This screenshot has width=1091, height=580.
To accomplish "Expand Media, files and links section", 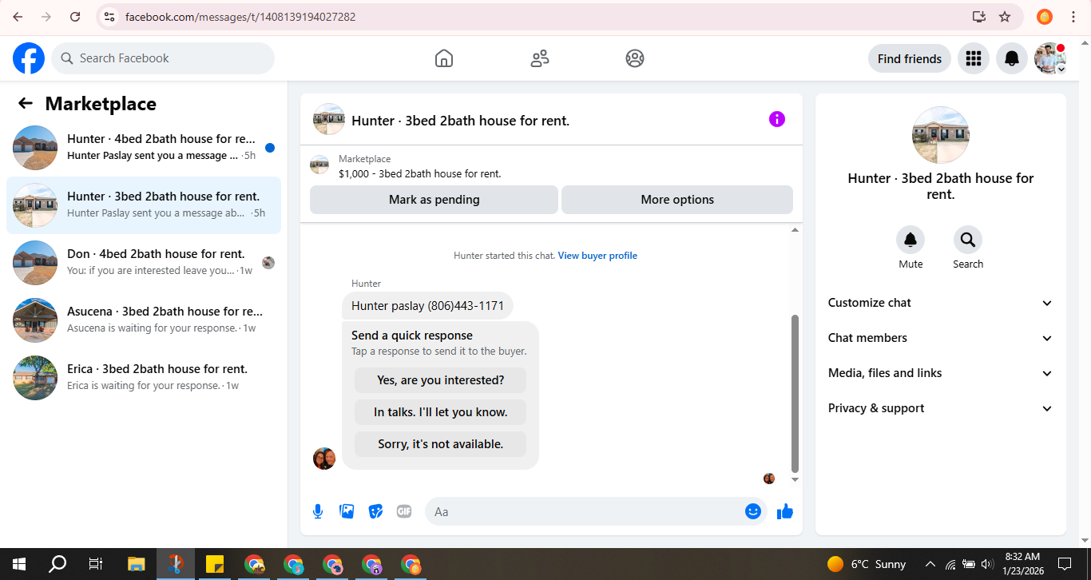I will 941,373.
